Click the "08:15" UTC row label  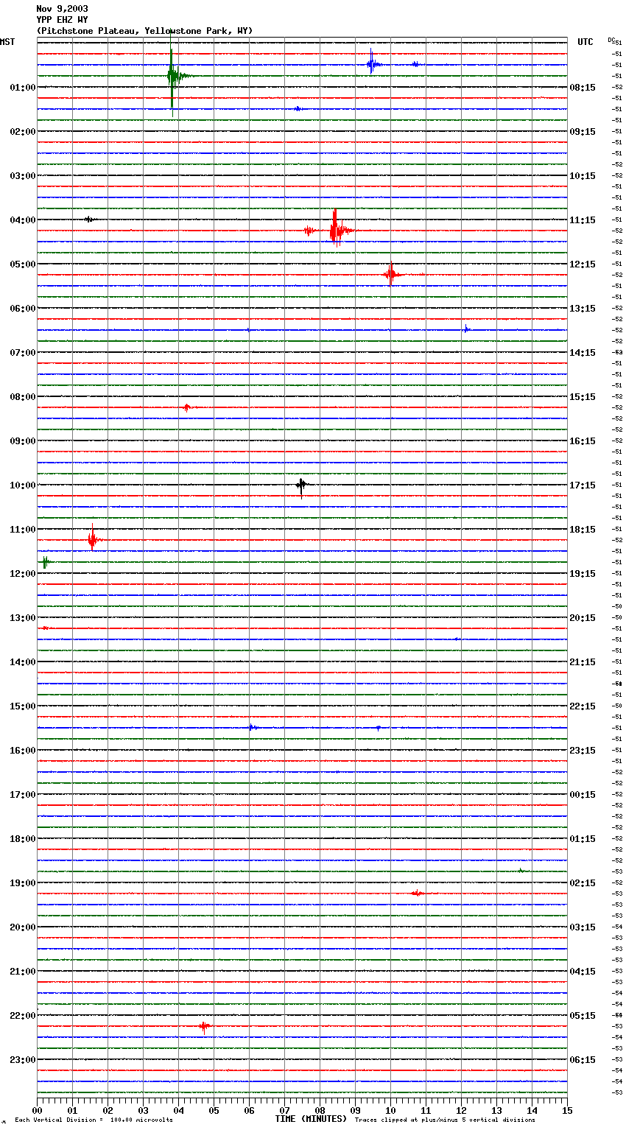pos(583,87)
